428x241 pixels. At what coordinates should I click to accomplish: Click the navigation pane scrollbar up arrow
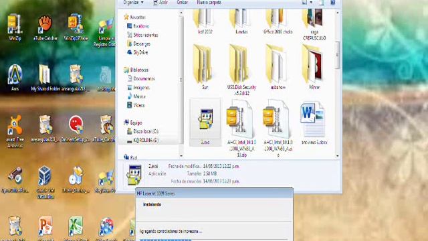181,13
